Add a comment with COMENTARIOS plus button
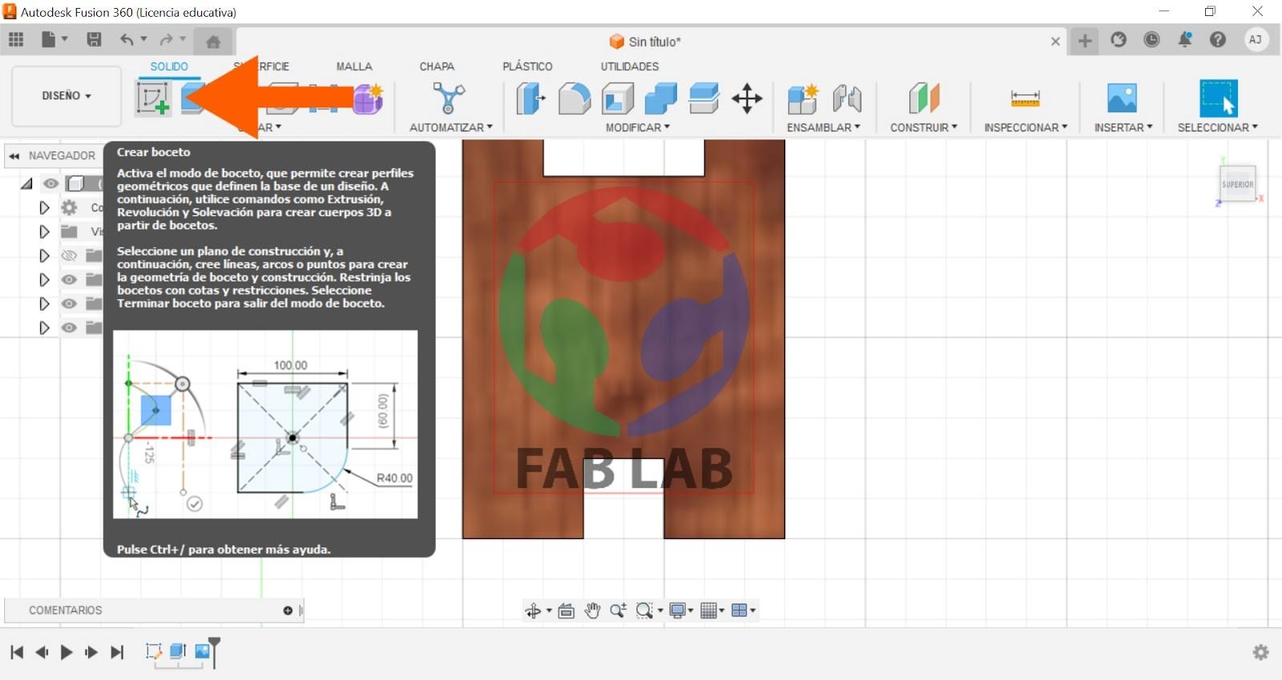Image resolution: width=1282 pixels, height=680 pixels. (288, 610)
